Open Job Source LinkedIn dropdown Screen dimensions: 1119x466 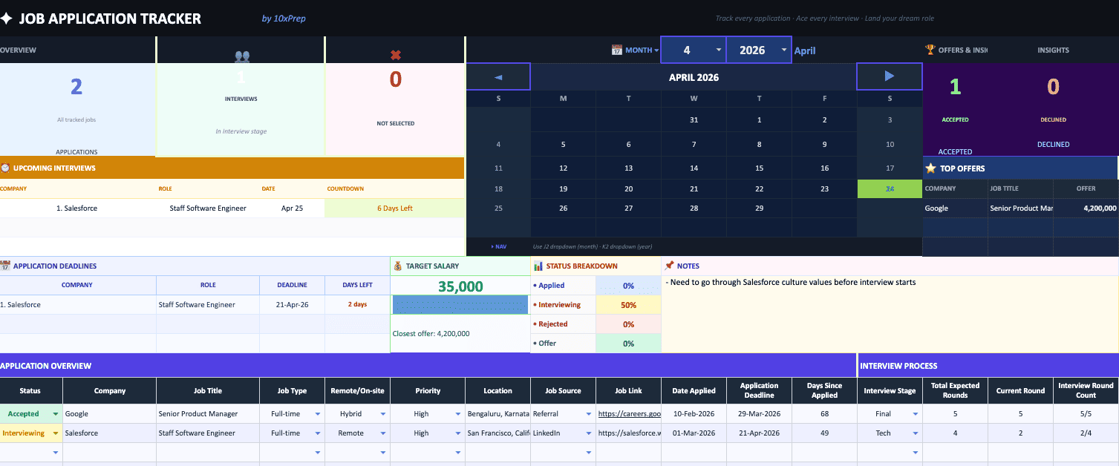588,433
